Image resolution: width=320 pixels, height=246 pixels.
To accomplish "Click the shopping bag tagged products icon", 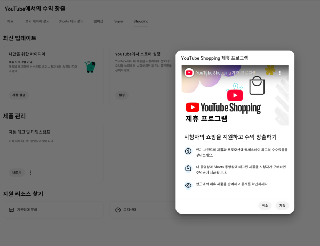I will coord(188,168).
